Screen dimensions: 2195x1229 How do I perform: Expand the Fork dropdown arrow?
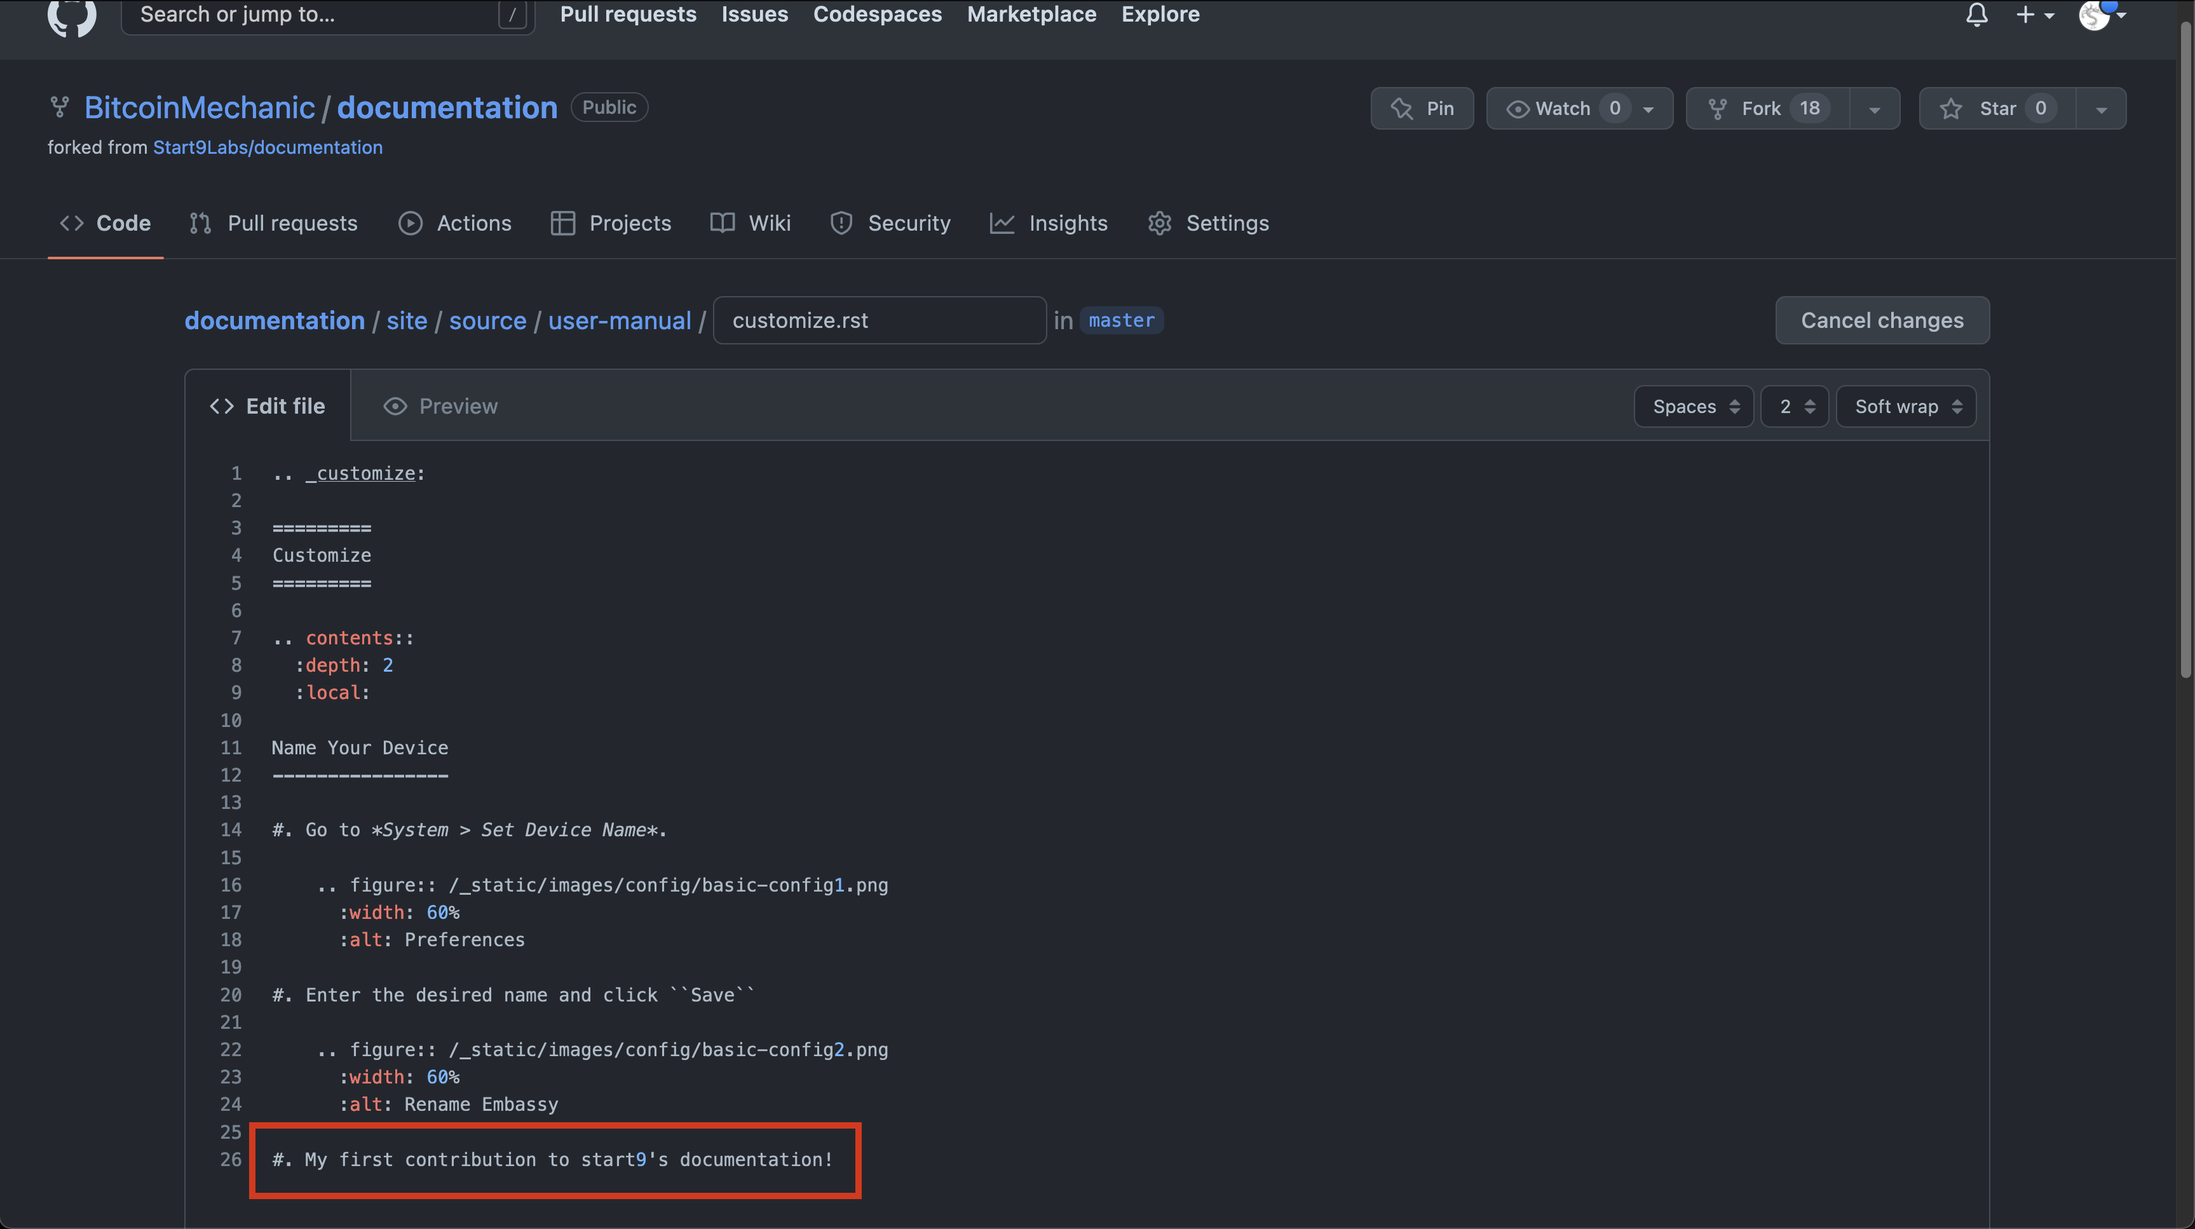pos(1875,109)
